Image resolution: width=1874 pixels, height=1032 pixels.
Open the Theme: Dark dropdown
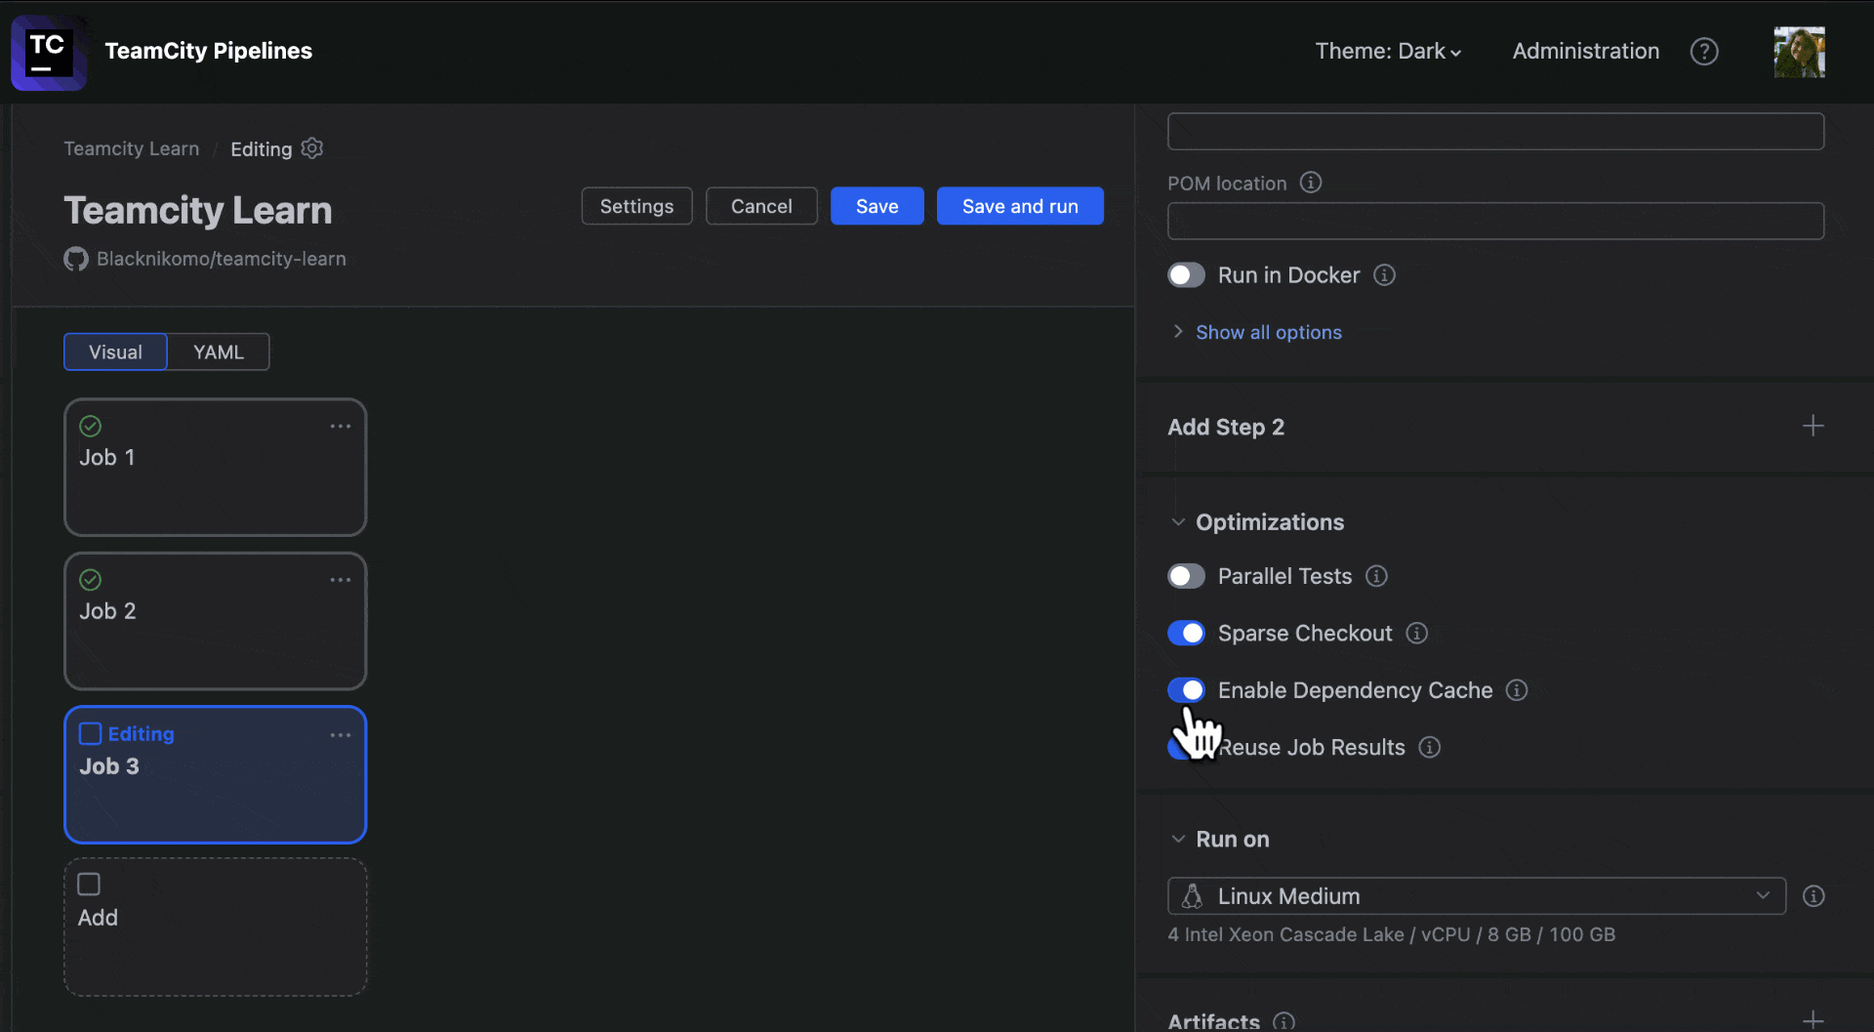[x=1386, y=51]
